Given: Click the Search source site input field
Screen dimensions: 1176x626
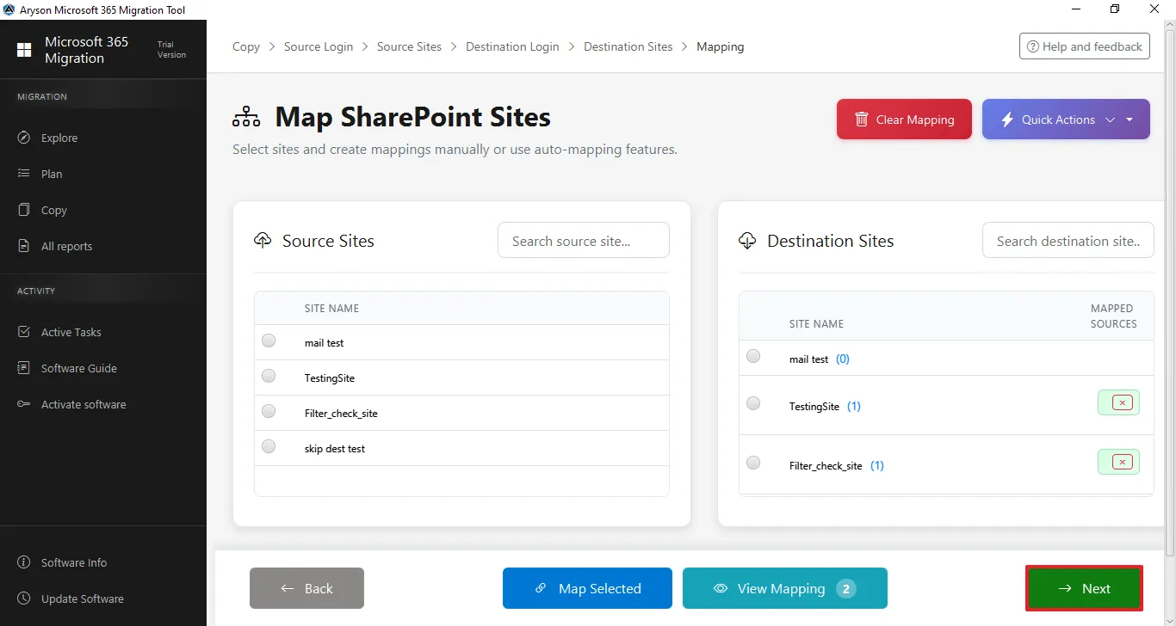Looking at the screenshot, I should point(583,241).
